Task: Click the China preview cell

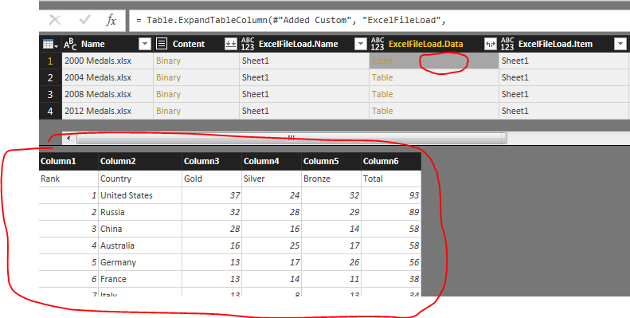Action: click(x=140, y=229)
